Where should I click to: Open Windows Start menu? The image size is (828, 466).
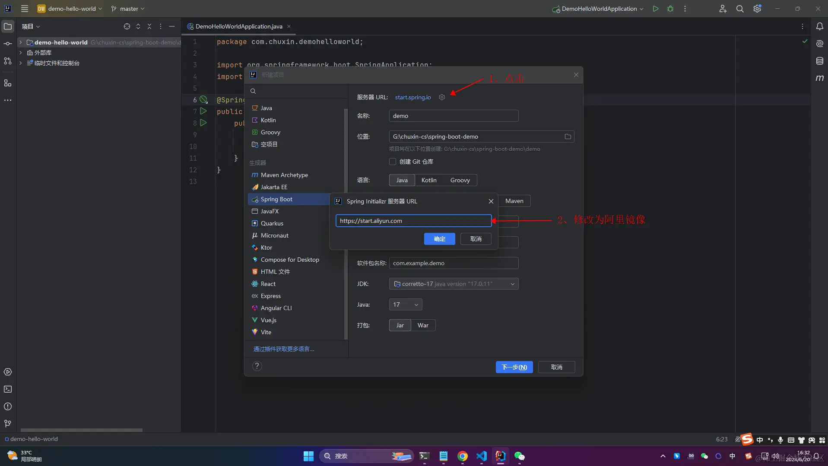308,456
